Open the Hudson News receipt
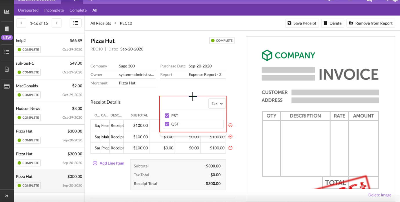 tap(49, 113)
